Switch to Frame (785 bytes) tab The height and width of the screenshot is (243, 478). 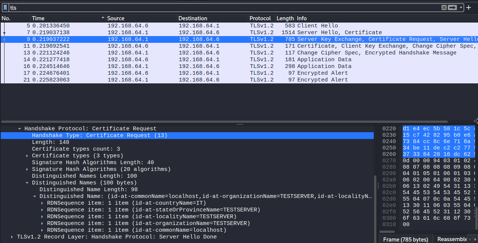pos(406,239)
